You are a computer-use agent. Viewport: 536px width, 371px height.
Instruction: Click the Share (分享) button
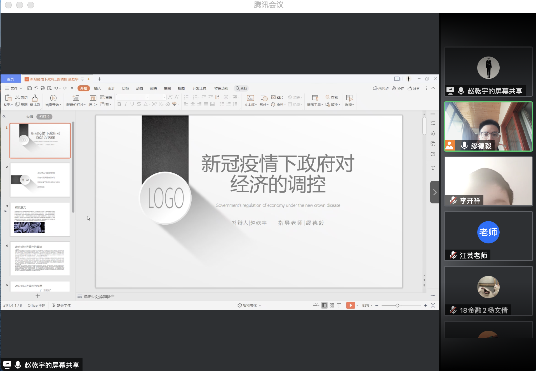(414, 88)
